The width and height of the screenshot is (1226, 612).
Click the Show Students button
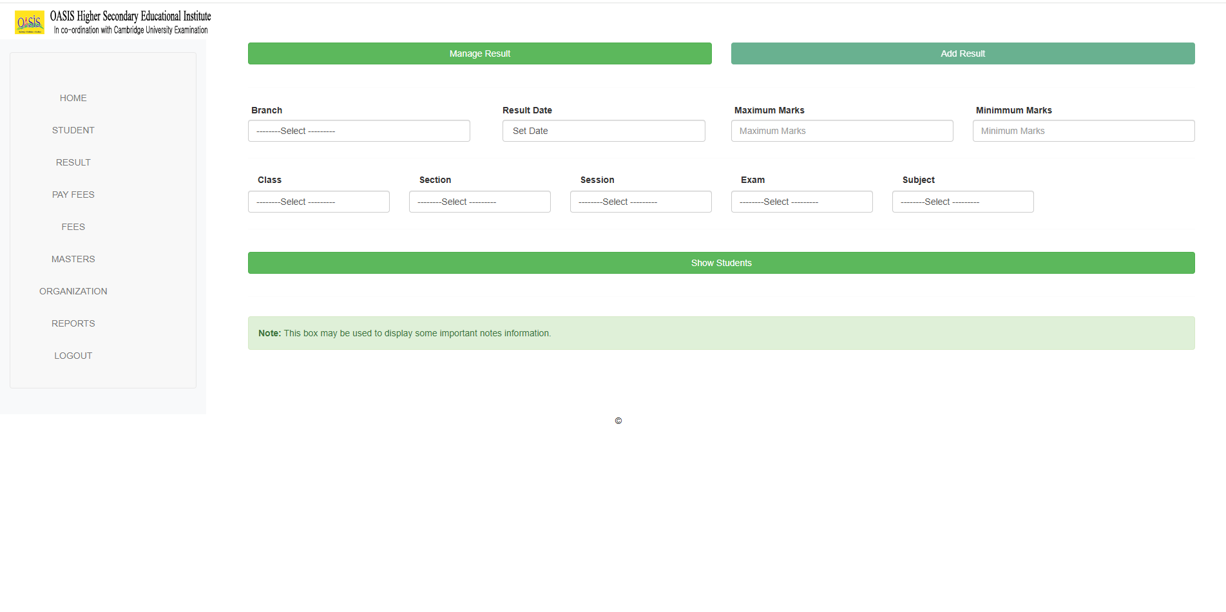point(721,263)
